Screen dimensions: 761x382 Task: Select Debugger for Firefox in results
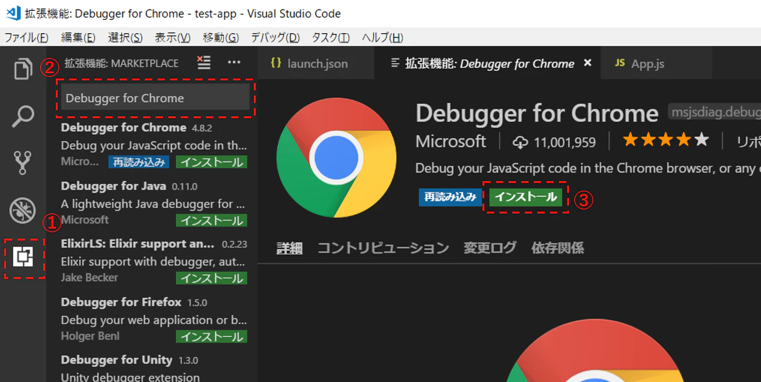(x=152, y=319)
